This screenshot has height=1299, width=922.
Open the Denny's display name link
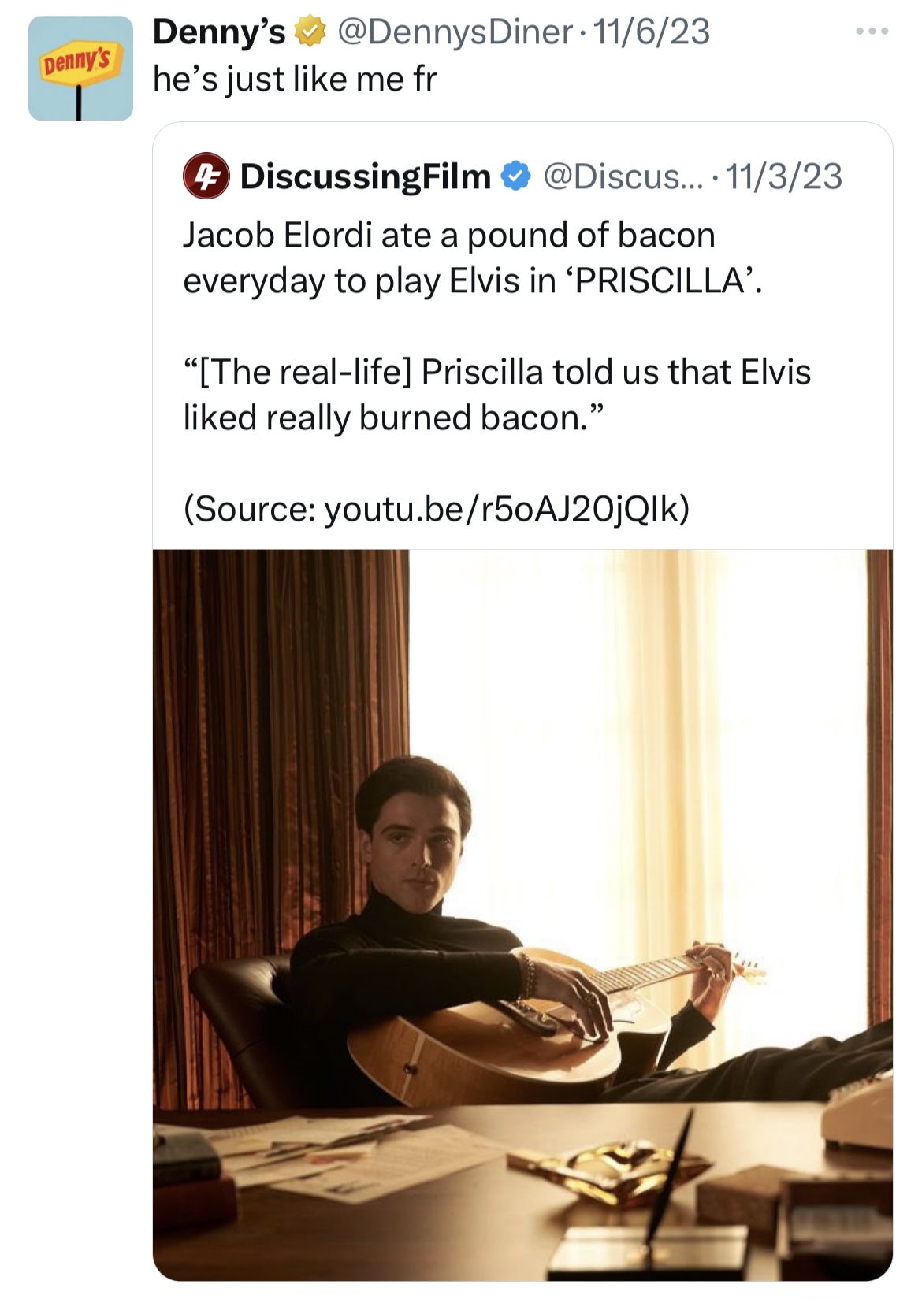[219, 32]
